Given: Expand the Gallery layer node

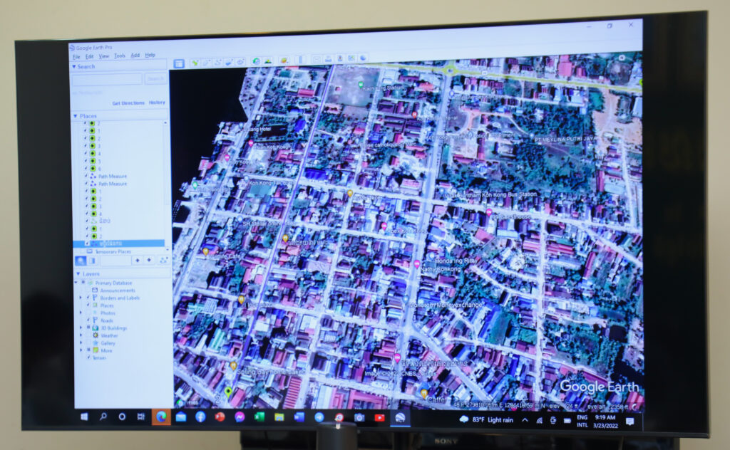Looking at the screenshot, I should 81,342.
